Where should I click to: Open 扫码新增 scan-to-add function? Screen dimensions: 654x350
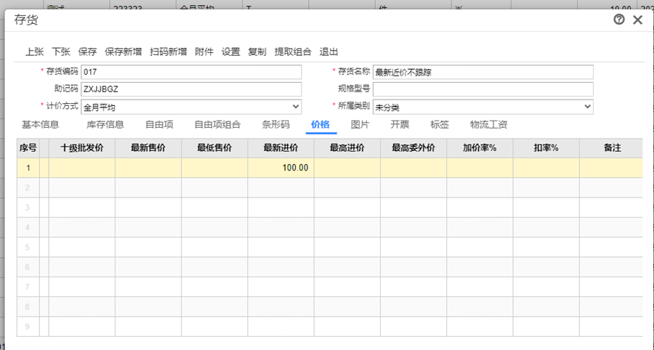point(168,52)
